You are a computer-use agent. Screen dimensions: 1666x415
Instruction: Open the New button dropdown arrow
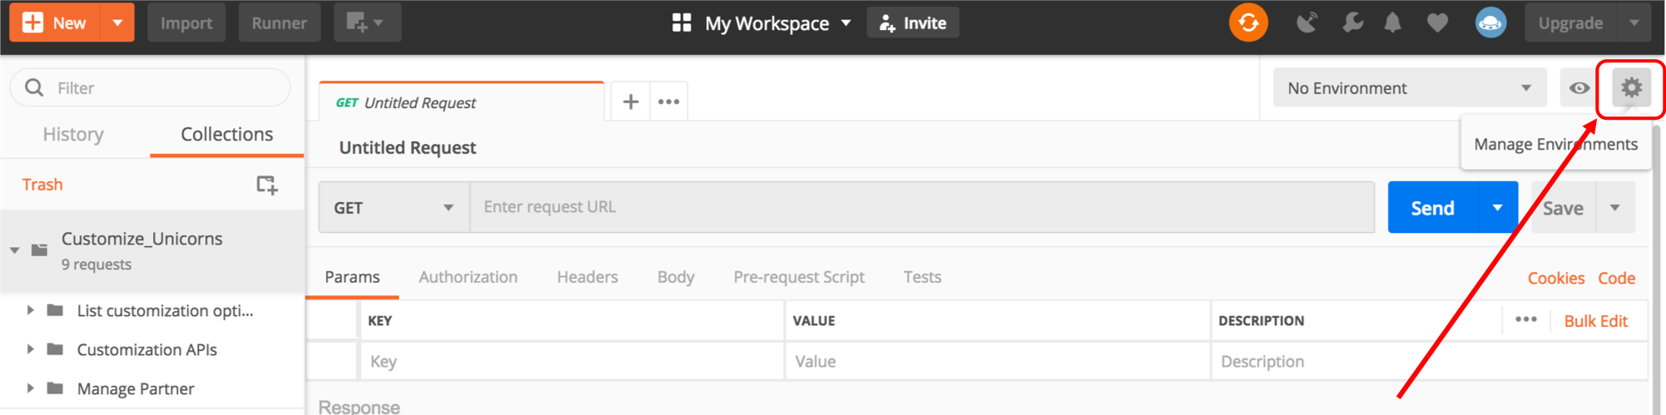point(117,22)
